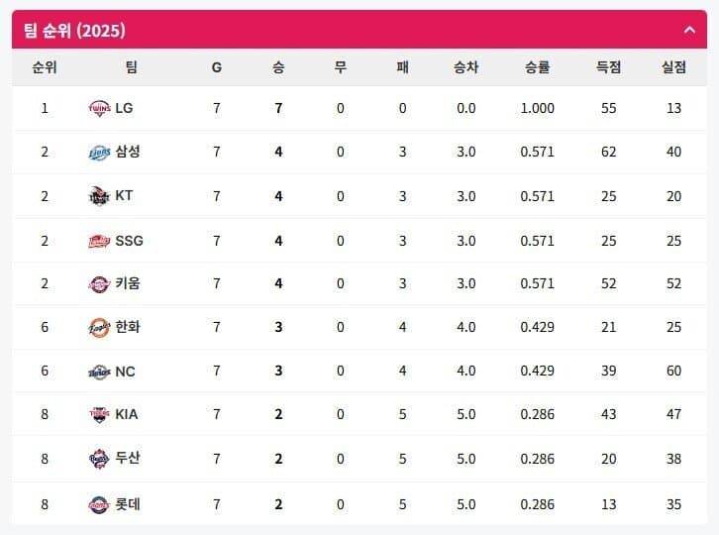Click the 롯데 Giants team logo
This screenshot has width=719, height=535.
coord(99,504)
